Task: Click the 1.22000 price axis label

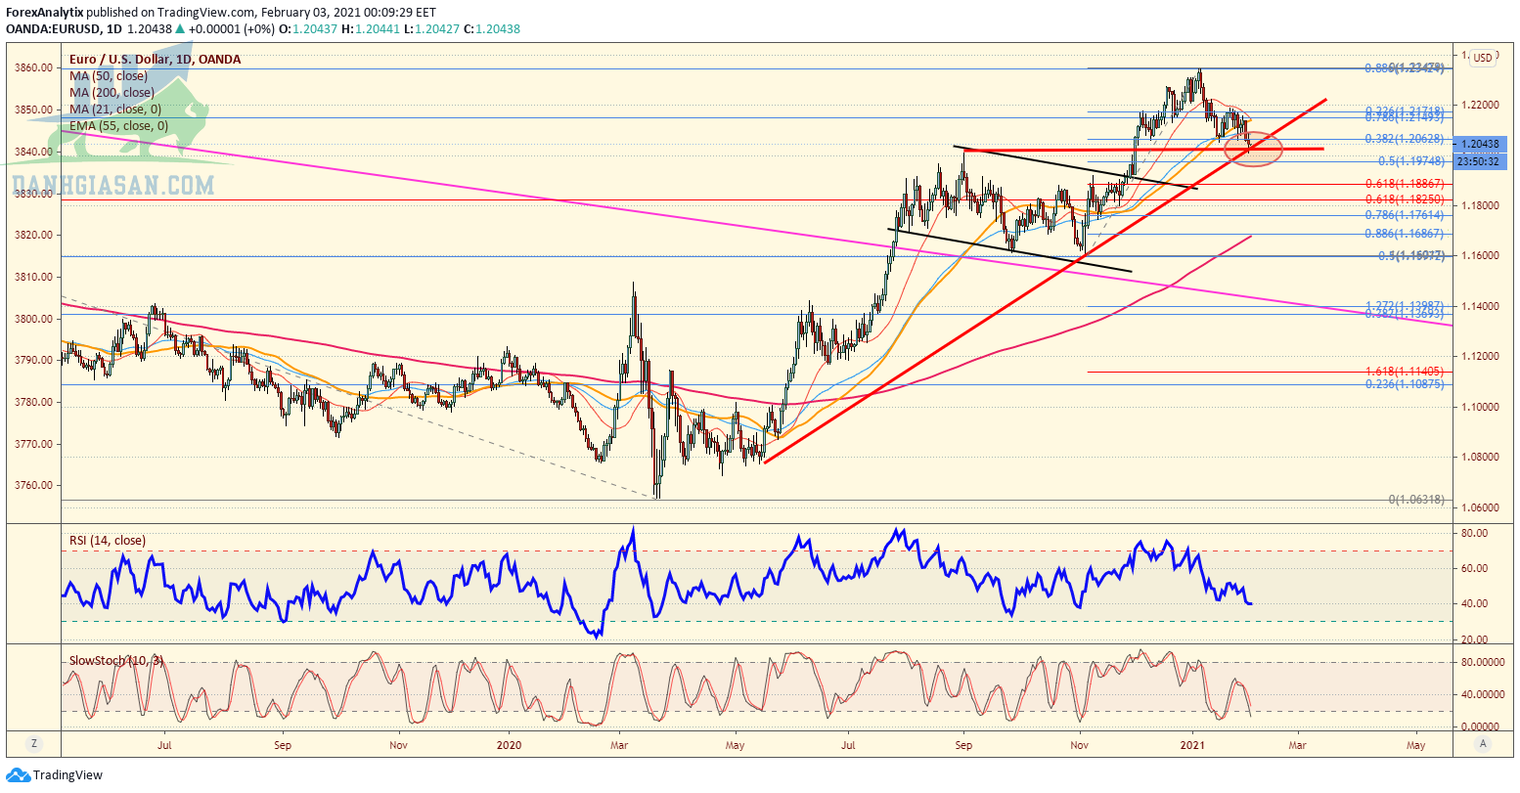Action: (x=1481, y=104)
